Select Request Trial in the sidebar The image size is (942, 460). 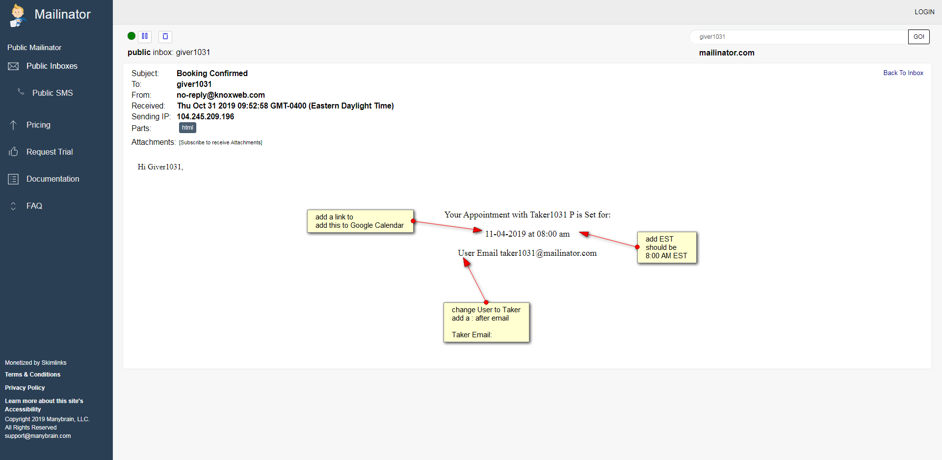click(50, 152)
